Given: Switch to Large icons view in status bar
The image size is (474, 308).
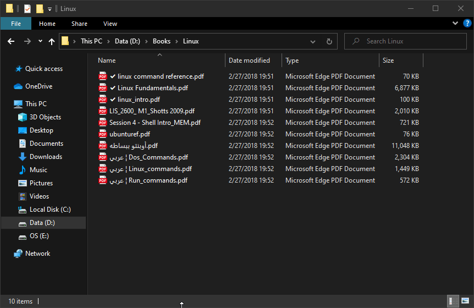Looking at the screenshot, I should coord(465,301).
